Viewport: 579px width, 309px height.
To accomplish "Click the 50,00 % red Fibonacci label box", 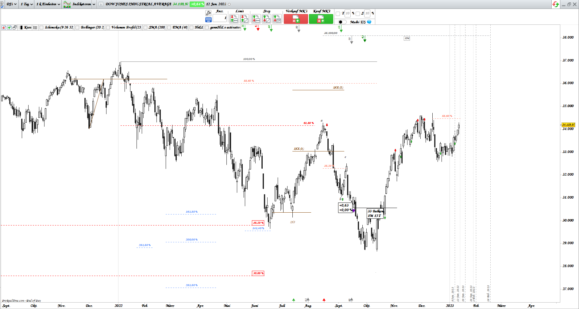I will (x=258, y=273).
